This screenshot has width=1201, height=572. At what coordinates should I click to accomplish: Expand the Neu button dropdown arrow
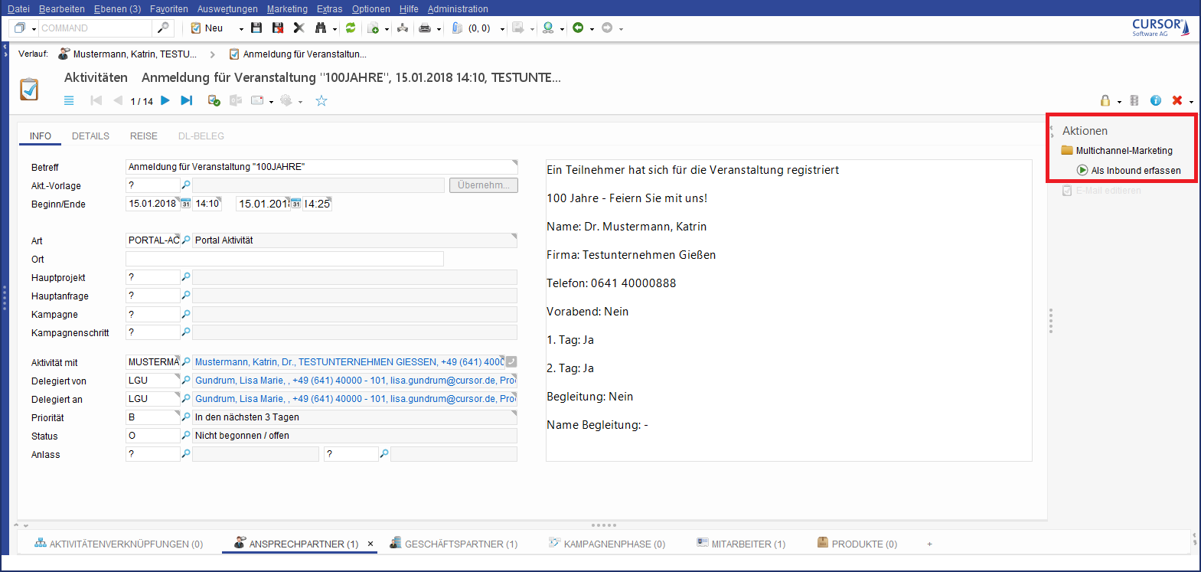click(241, 29)
